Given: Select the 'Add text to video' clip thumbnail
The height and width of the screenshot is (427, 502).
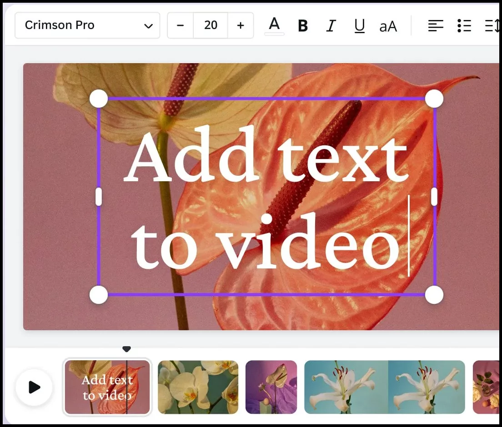Looking at the screenshot, I should point(107,387).
